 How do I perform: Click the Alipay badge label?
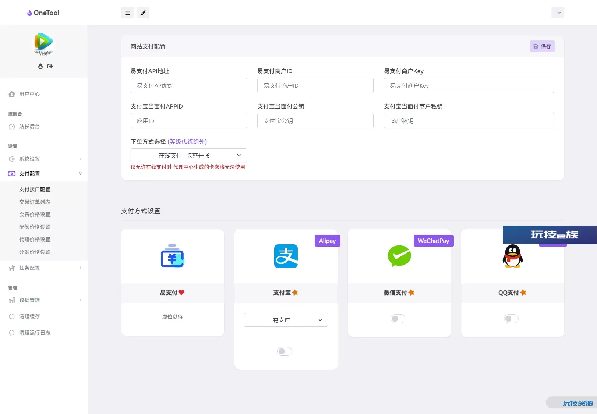(327, 241)
